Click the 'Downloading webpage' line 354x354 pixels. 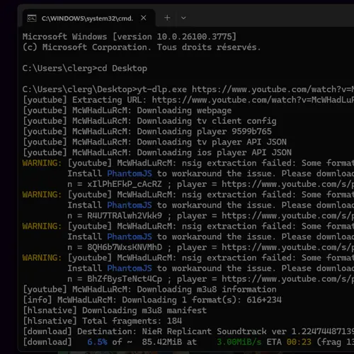pos(127,110)
